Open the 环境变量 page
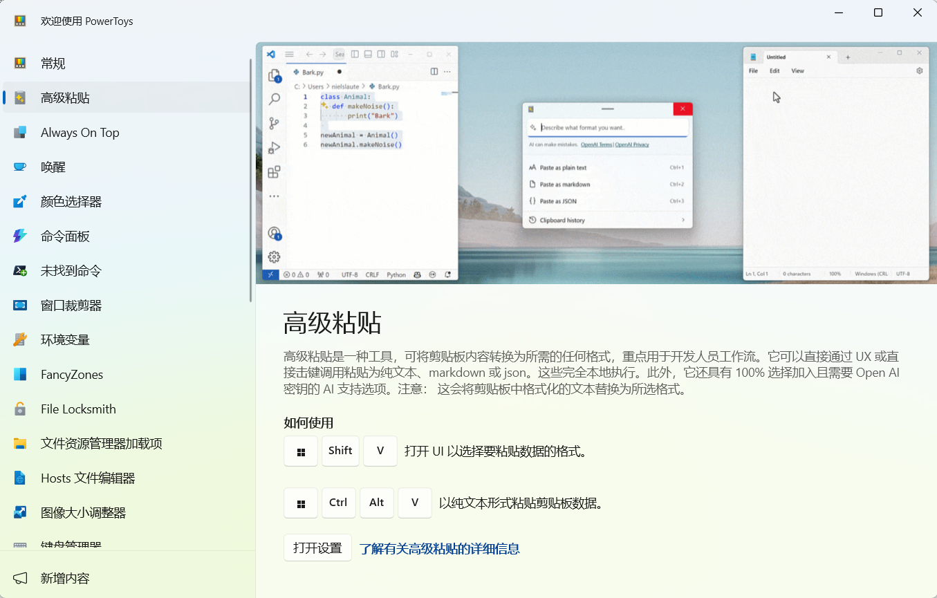The height and width of the screenshot is (598, 937). coord(126,340)
